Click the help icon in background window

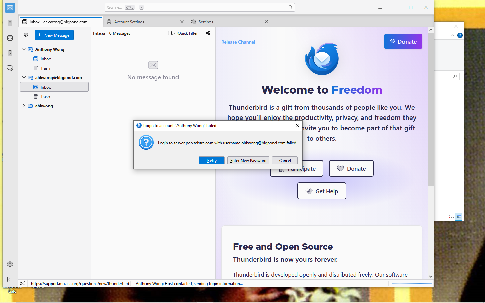460,35
